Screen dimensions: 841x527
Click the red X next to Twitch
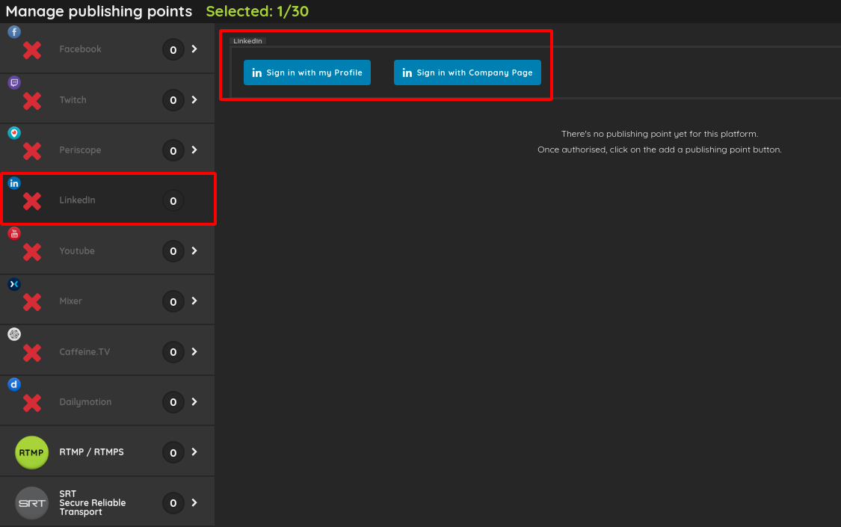32,101
